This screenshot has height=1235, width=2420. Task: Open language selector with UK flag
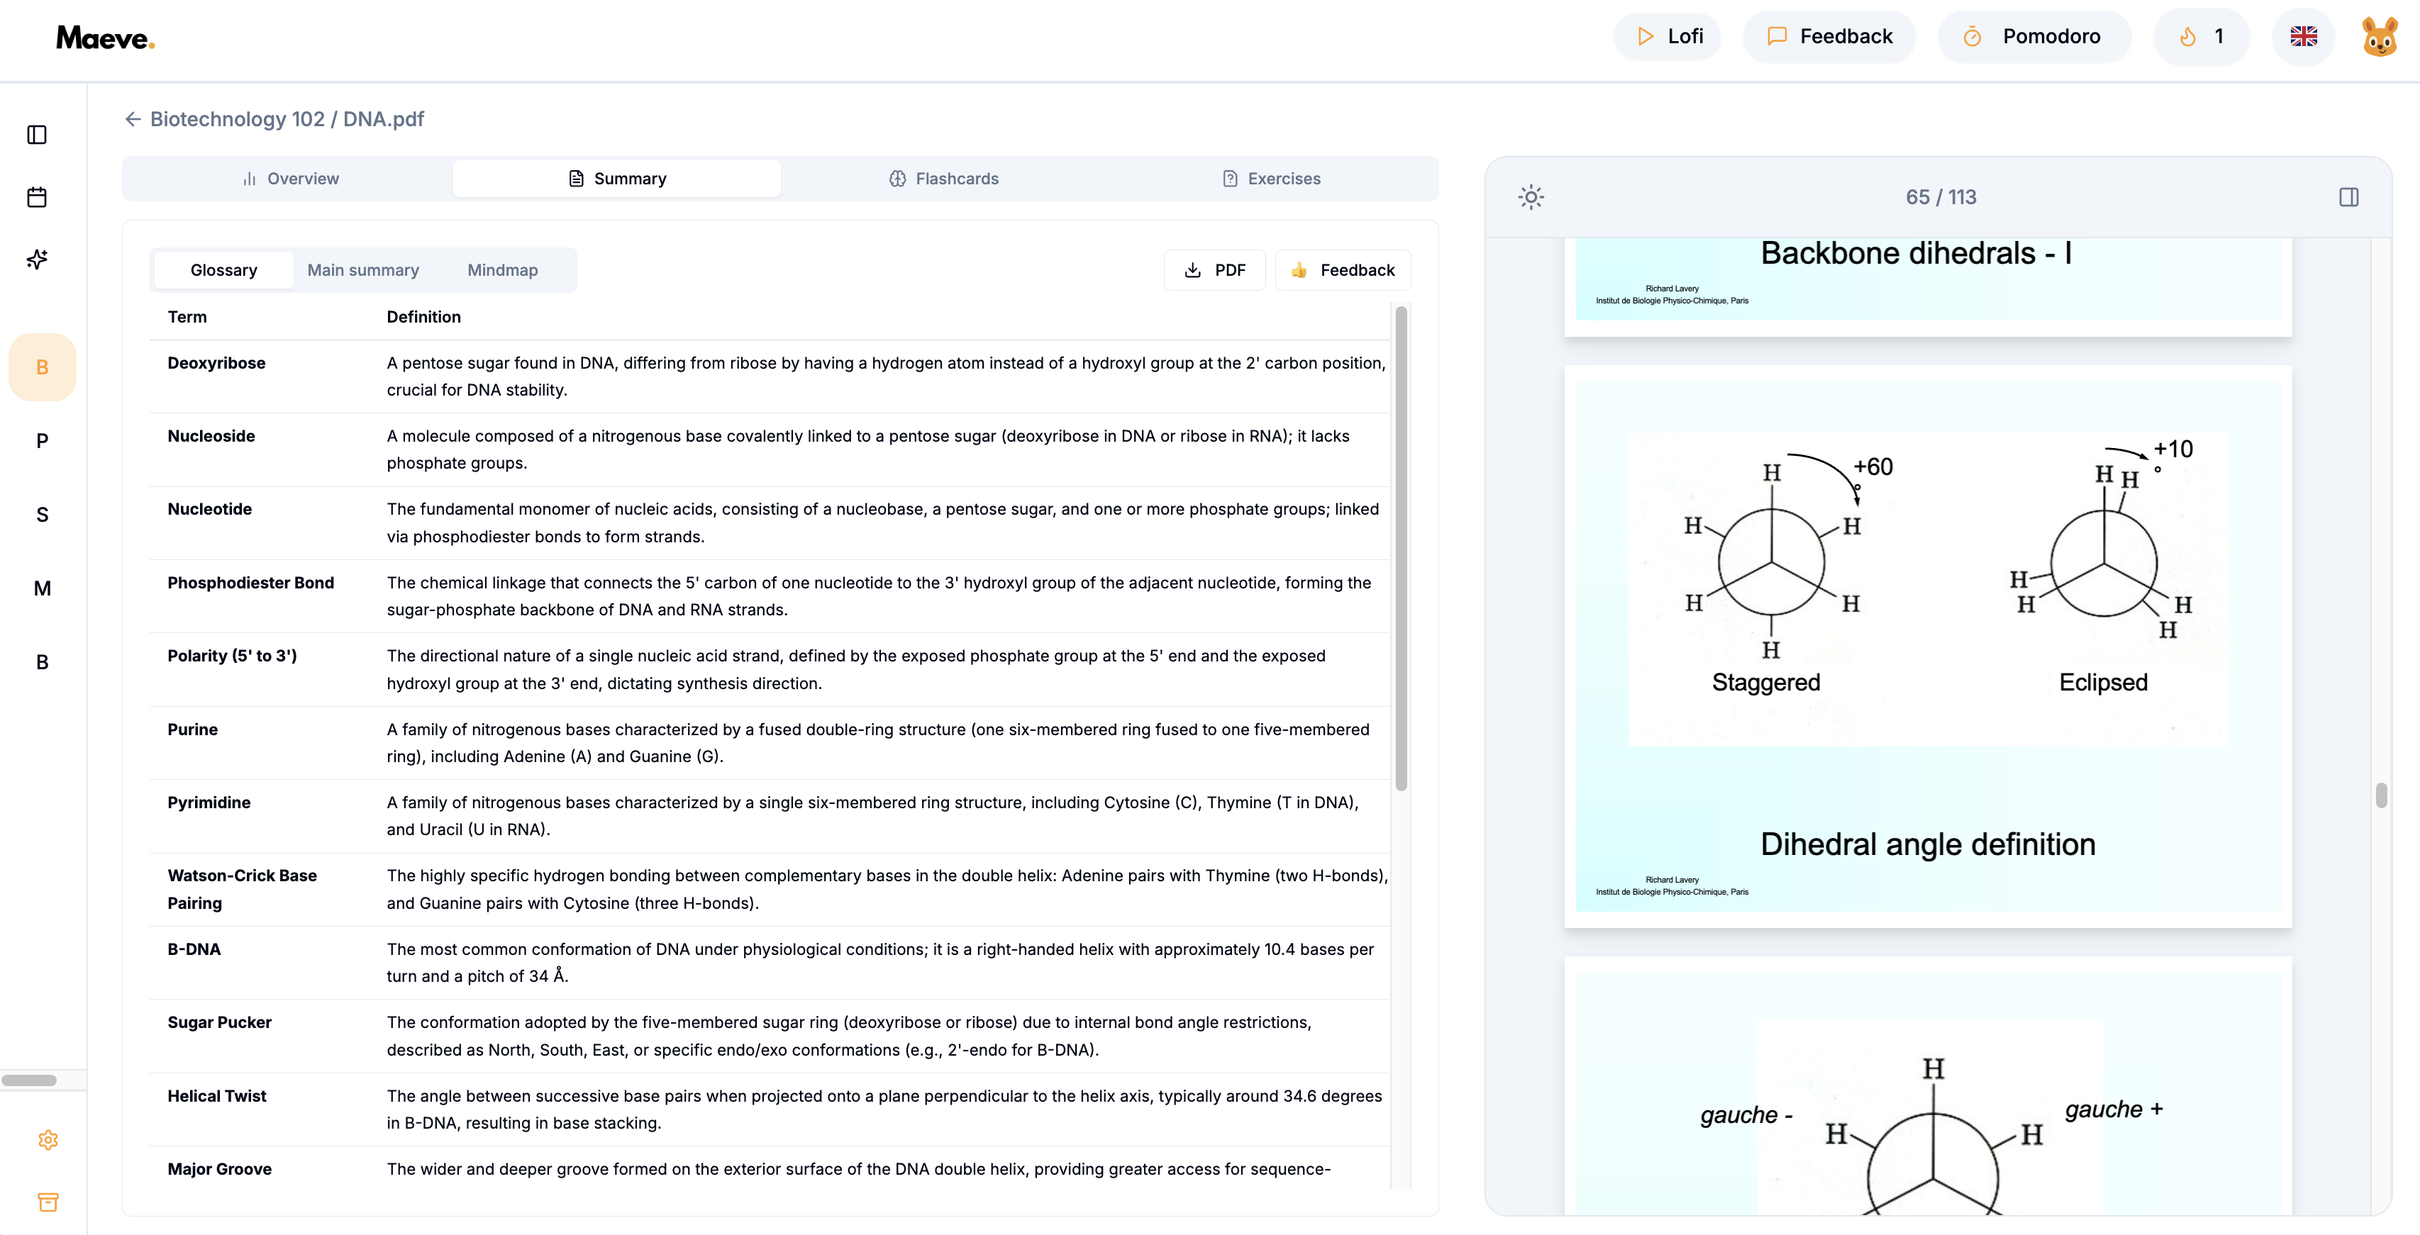tap(2302, 37)
